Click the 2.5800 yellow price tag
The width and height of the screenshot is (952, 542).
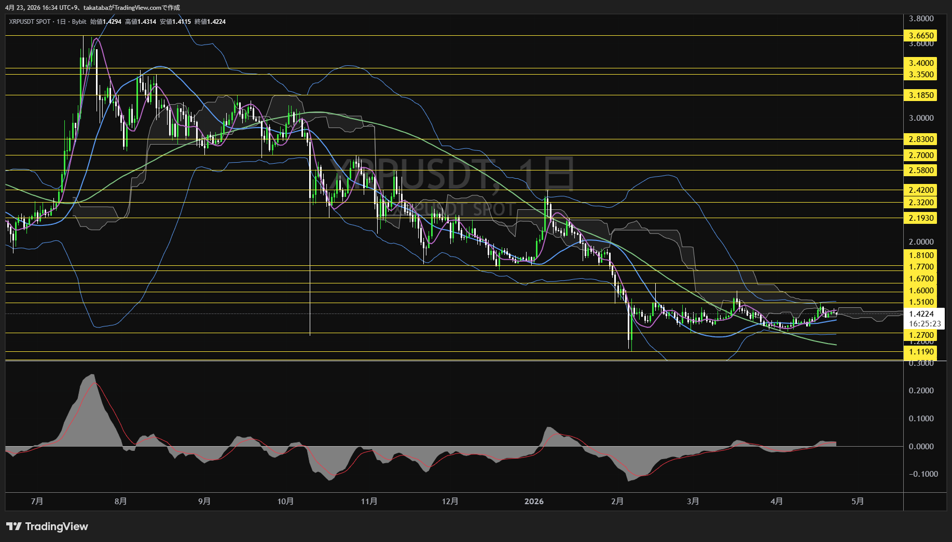click(x=921, y=170)
